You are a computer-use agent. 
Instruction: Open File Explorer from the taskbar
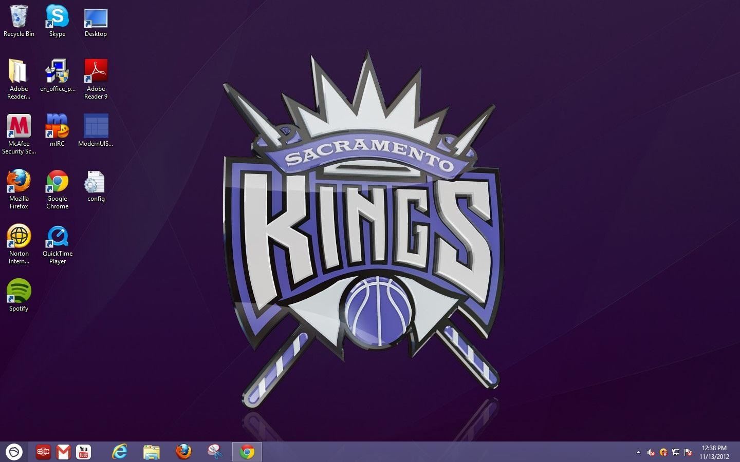coord(151,452)
